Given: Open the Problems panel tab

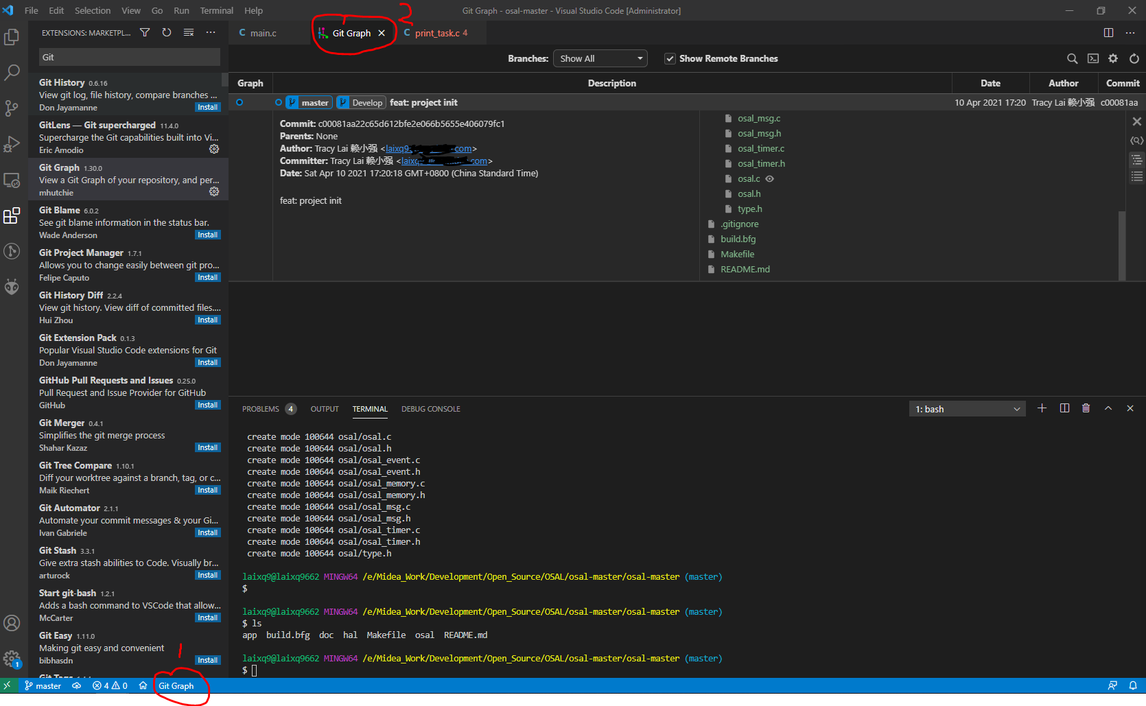Looking at the screenshot, I should click(269, 409).
